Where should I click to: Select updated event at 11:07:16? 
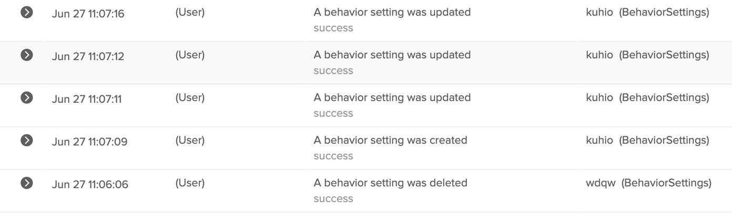(392, 12)
